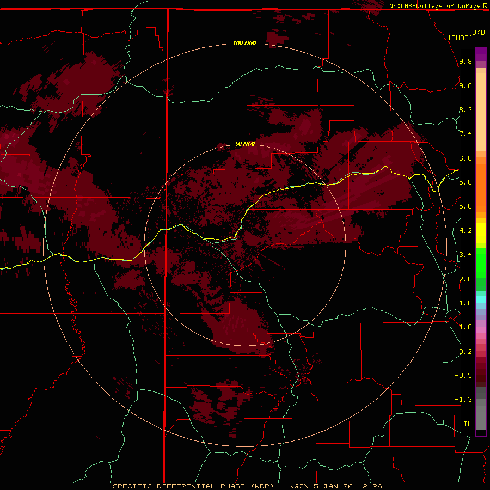
Task: Click the 9.0 value on the color scale
Action: pos(465,85)
